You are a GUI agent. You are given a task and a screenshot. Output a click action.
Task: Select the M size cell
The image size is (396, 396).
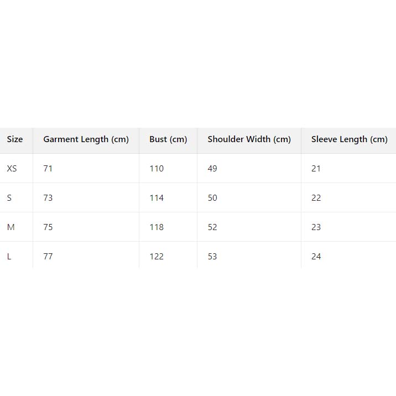click(x=11, y=227)
